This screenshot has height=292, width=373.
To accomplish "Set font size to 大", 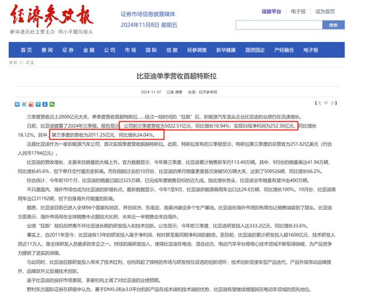I will point(320,103).
